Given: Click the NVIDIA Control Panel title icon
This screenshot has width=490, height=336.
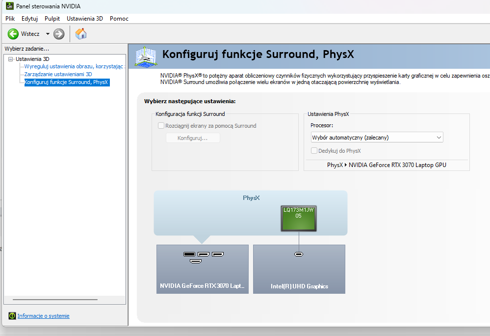Looking at the screenshot, I should click(x=10, y=6).
